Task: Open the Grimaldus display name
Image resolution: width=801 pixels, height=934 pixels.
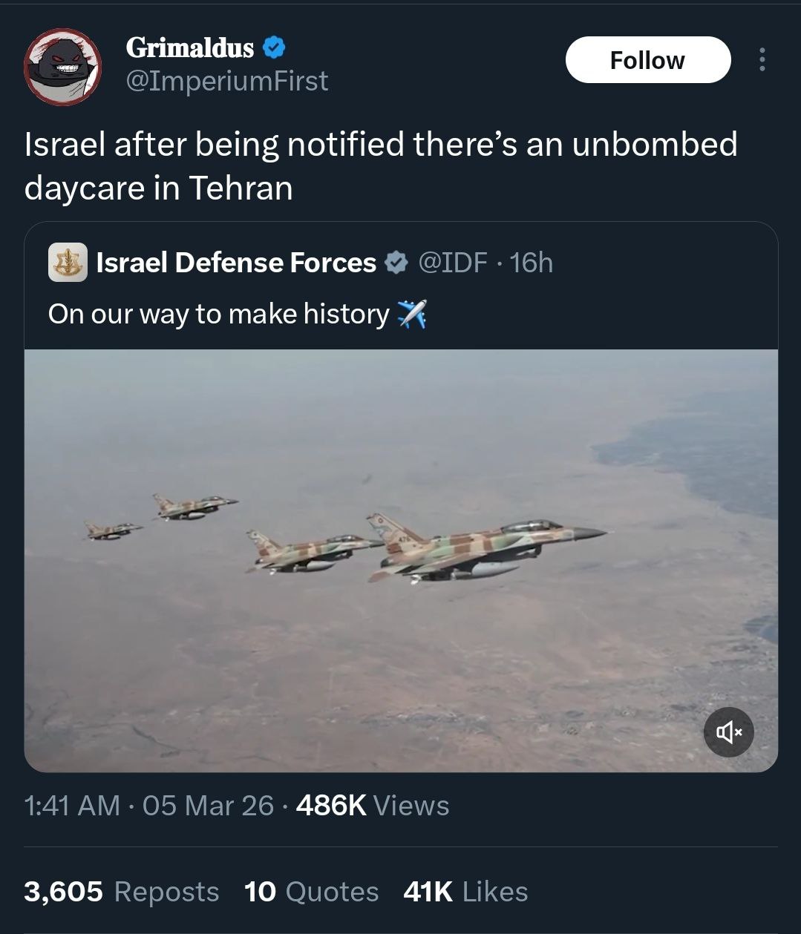Action: point(190,48)
